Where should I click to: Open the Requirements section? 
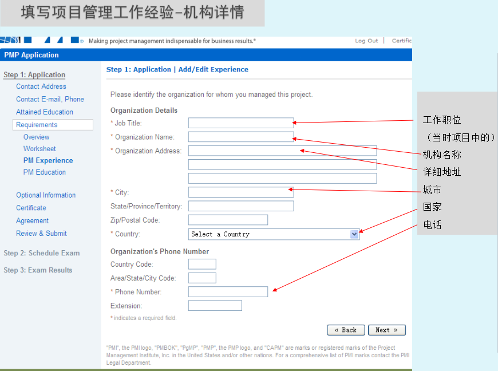click(38, 124)
